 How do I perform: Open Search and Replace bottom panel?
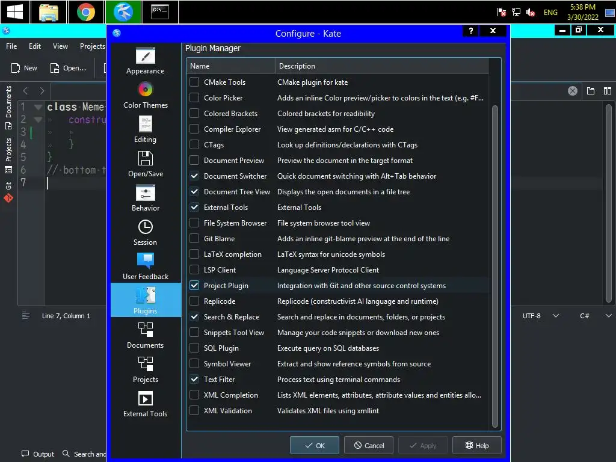(84, 454)
